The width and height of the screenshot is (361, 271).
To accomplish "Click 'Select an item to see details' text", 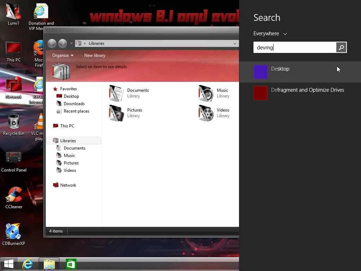I will click(x=101, y=67).
